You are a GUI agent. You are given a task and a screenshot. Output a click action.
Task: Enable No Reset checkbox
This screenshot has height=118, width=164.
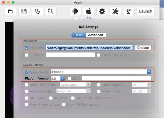[x=51, y=98]
